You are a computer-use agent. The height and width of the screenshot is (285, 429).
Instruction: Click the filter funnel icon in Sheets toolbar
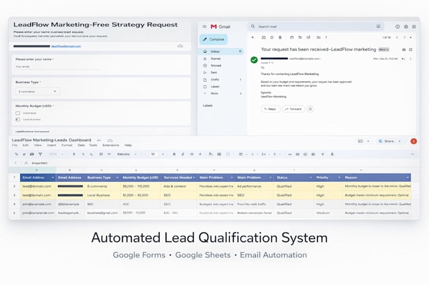(x=323, y=154)
